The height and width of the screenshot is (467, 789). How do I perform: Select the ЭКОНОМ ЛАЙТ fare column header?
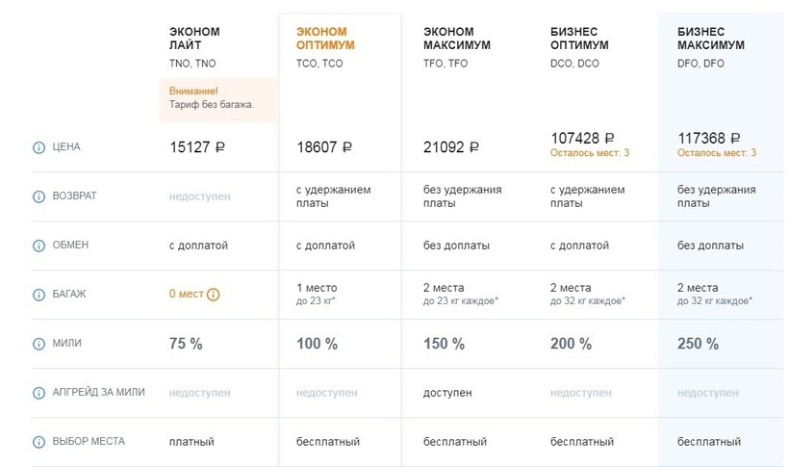point(194,39)
